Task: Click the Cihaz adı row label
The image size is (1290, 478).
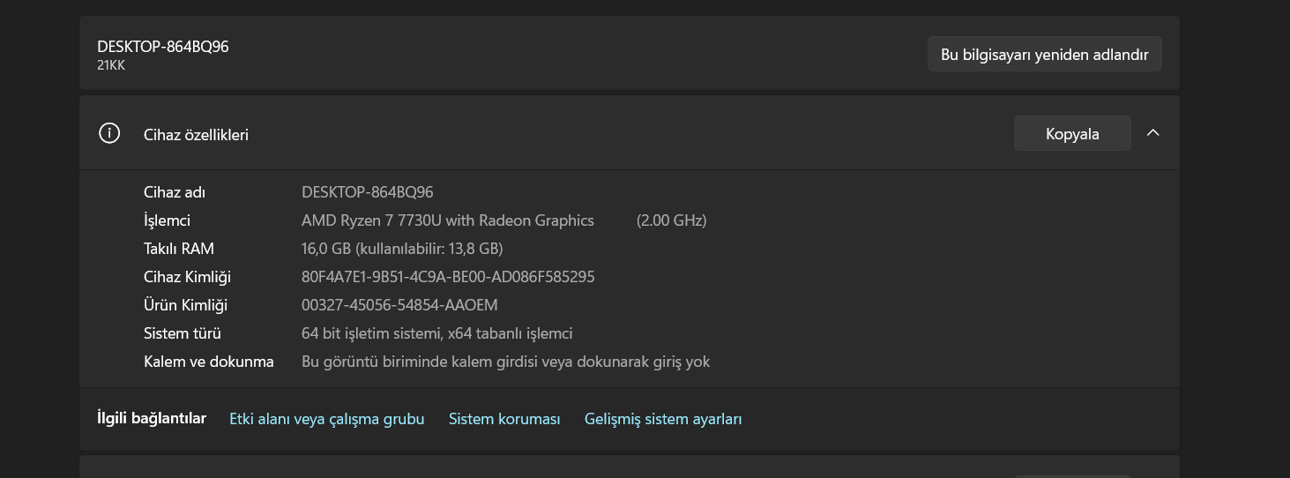Action: click(x=175, y=192)
